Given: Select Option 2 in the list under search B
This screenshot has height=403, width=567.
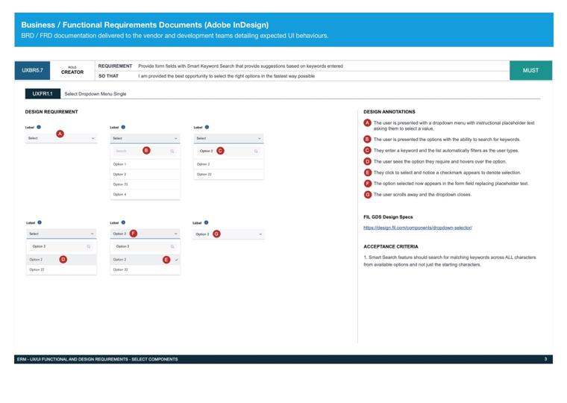Looking at the screenshot, I should 145,175.
